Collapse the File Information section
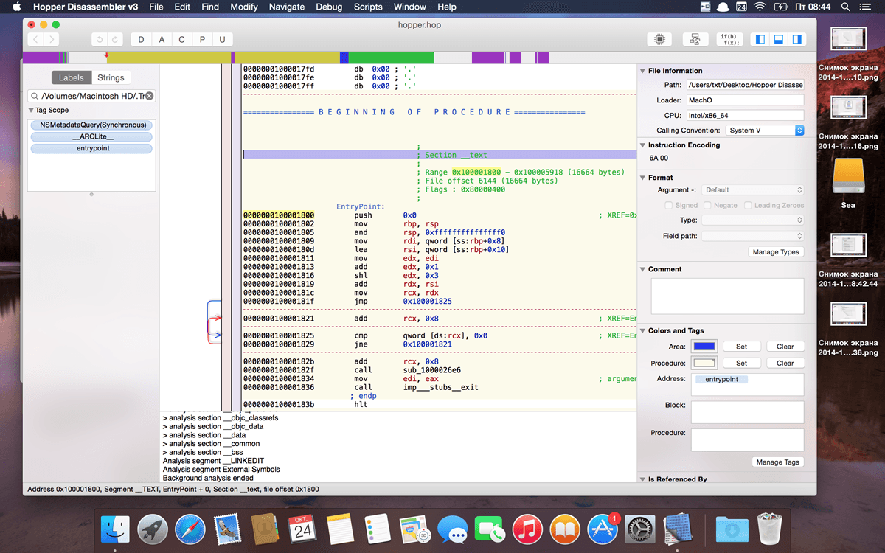 642,71
